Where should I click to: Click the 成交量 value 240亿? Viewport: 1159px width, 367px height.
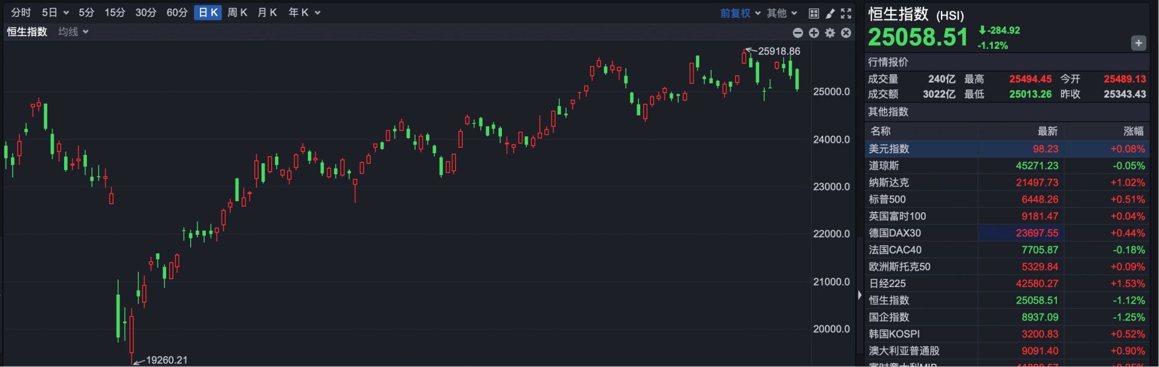pyautogui.click(x=942, y=80)
